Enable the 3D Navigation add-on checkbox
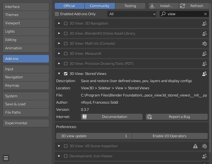Image resolution: width=212 pixels, height=164 pixels. pos(66,24)
